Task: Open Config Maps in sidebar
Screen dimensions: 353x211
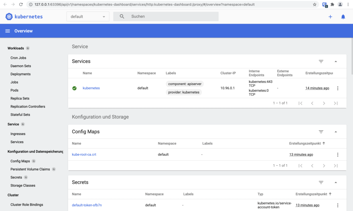Action: [x=20, y=161]
